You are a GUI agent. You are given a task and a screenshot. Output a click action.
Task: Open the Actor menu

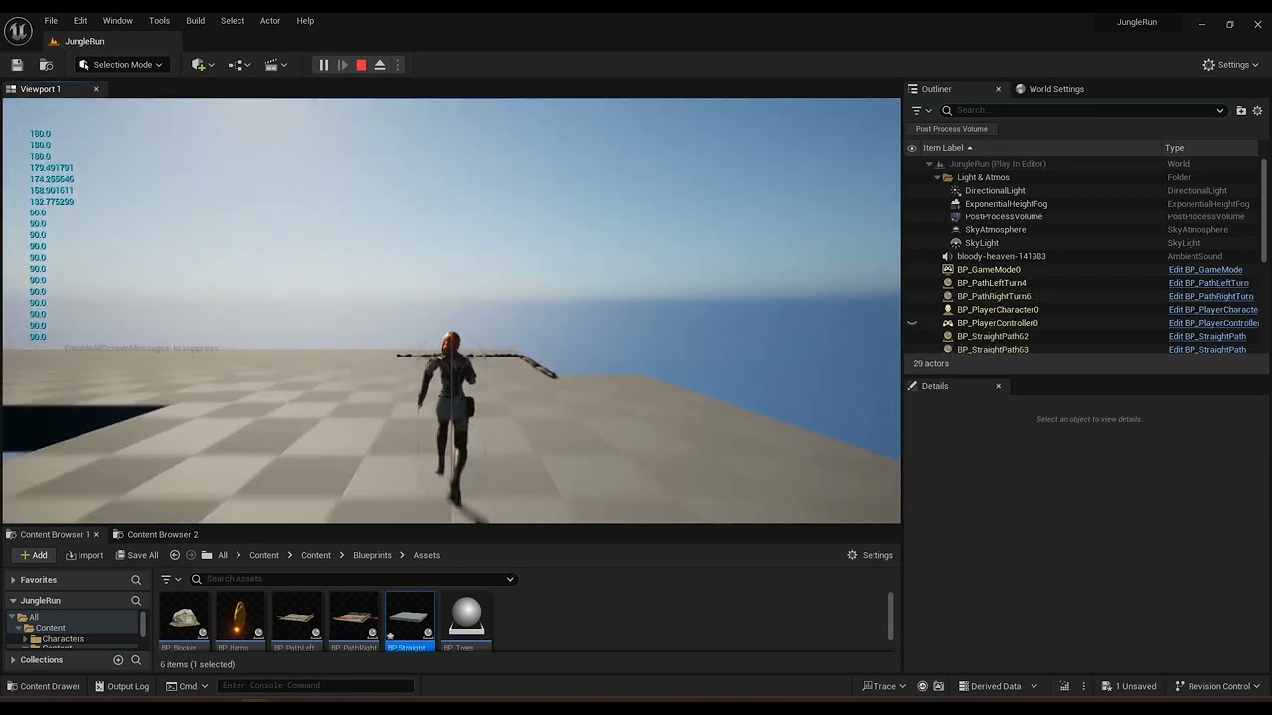[x=270, y=21]
